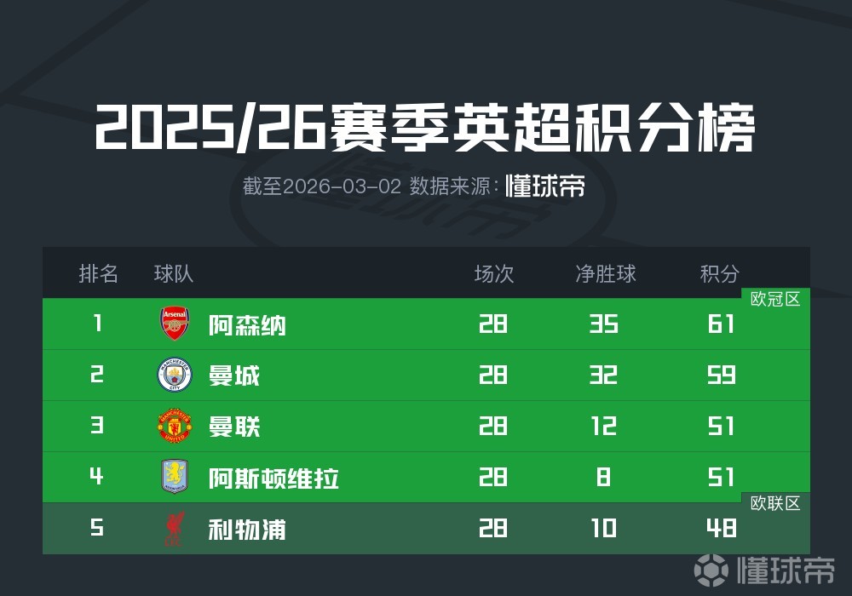Open the 阿森纳 team name
The image size is (852, 596).
(x=248, y=325)
